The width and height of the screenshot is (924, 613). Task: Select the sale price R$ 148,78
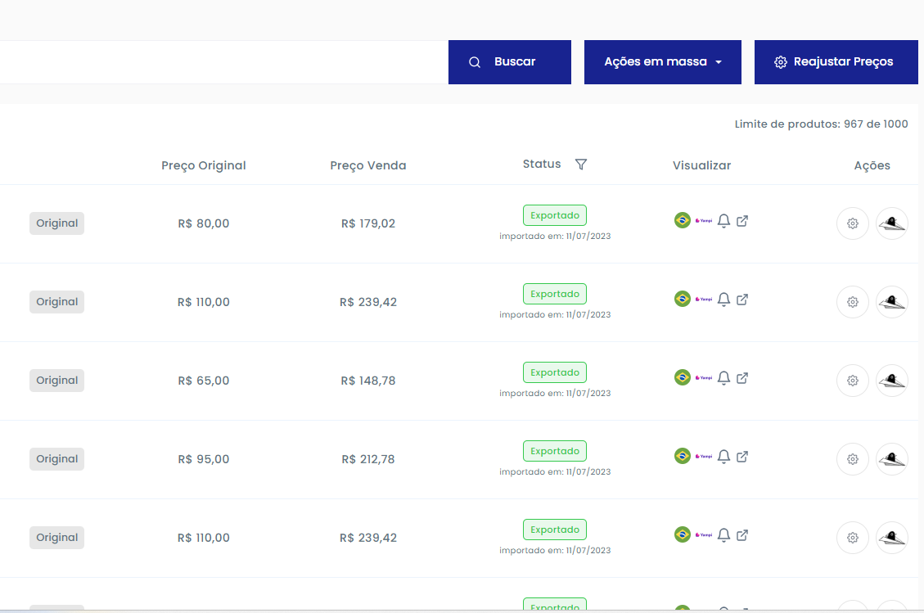(x=368, y=381)
